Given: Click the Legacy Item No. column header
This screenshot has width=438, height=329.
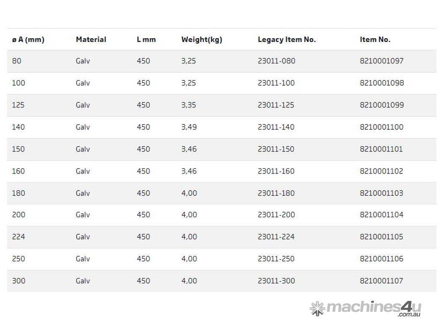Looking at the screenshot, I should pos(287,39).
